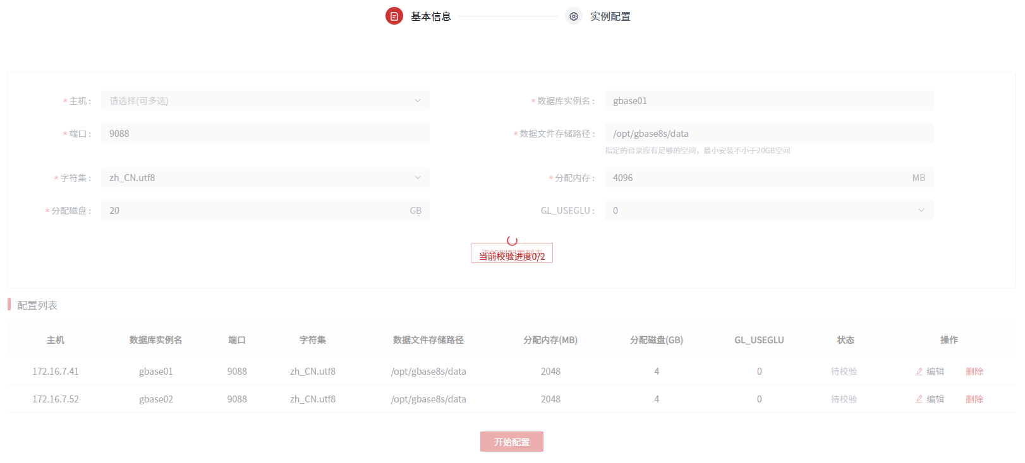
Task: Delete the 172.16.7.41 gbase01 row
Action: click(974, 372)
